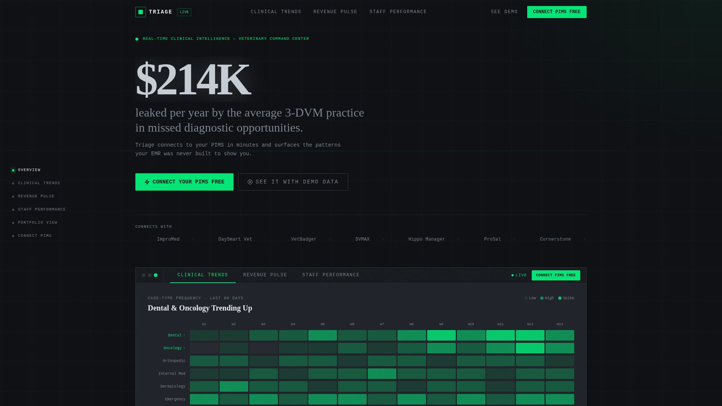This screenshot has width=722, height=406.
Task: Click the Dental W9 heatmap cell
Action: click(441, 335)
